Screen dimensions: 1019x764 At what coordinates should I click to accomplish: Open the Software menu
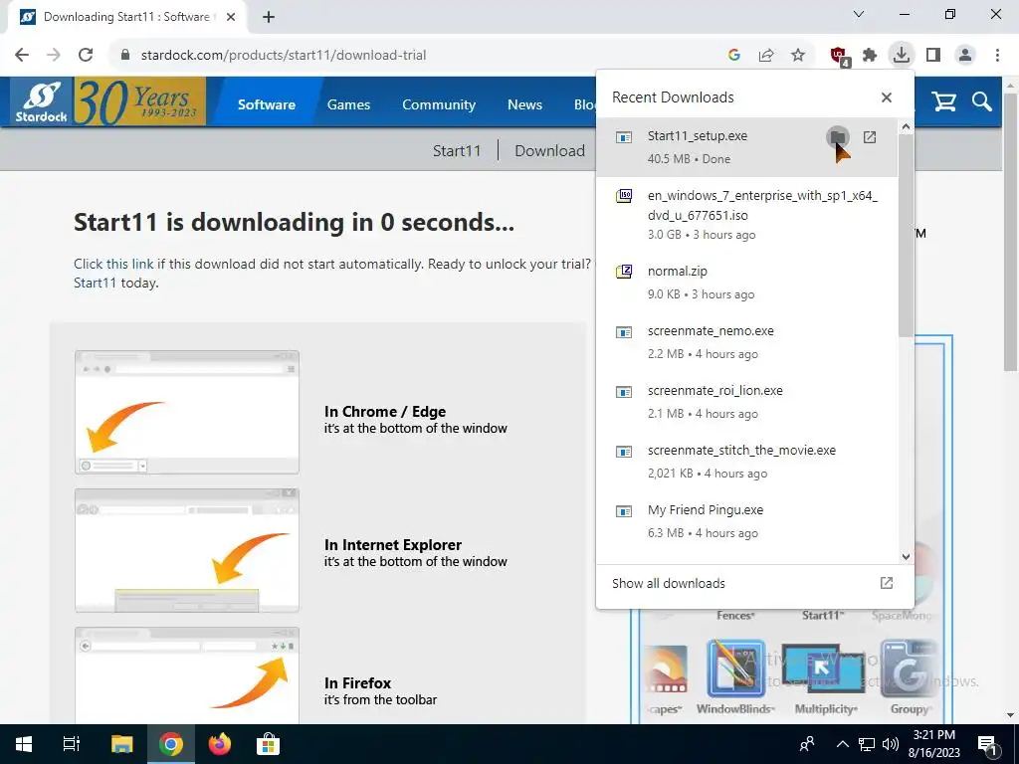point(267,104)
